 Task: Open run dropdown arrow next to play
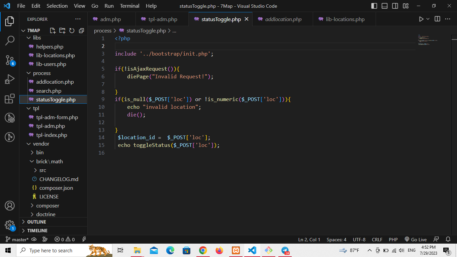[428, 19]
